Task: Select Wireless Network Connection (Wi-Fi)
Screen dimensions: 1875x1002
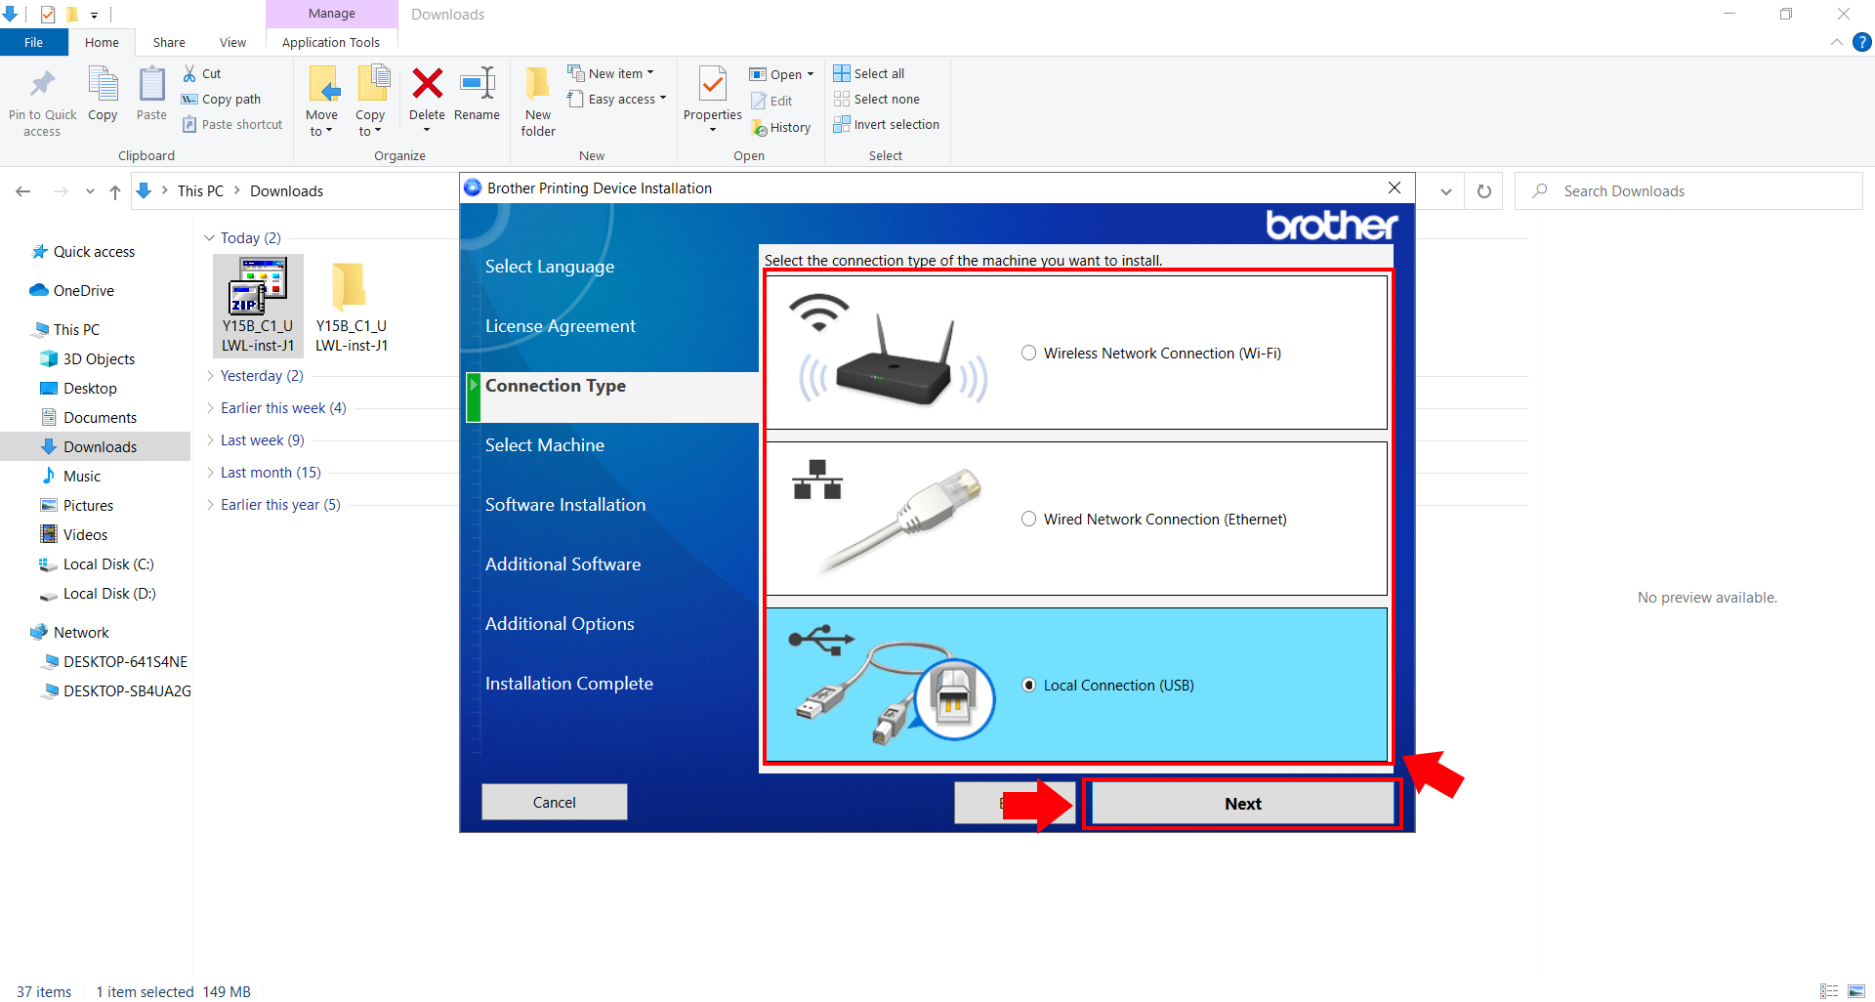Action: pos(1028,353)
